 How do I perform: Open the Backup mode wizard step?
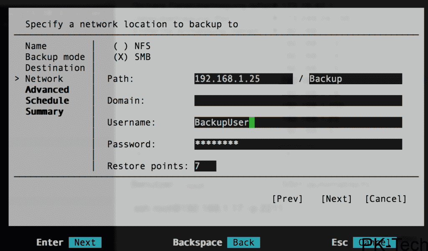coord(55,57)
